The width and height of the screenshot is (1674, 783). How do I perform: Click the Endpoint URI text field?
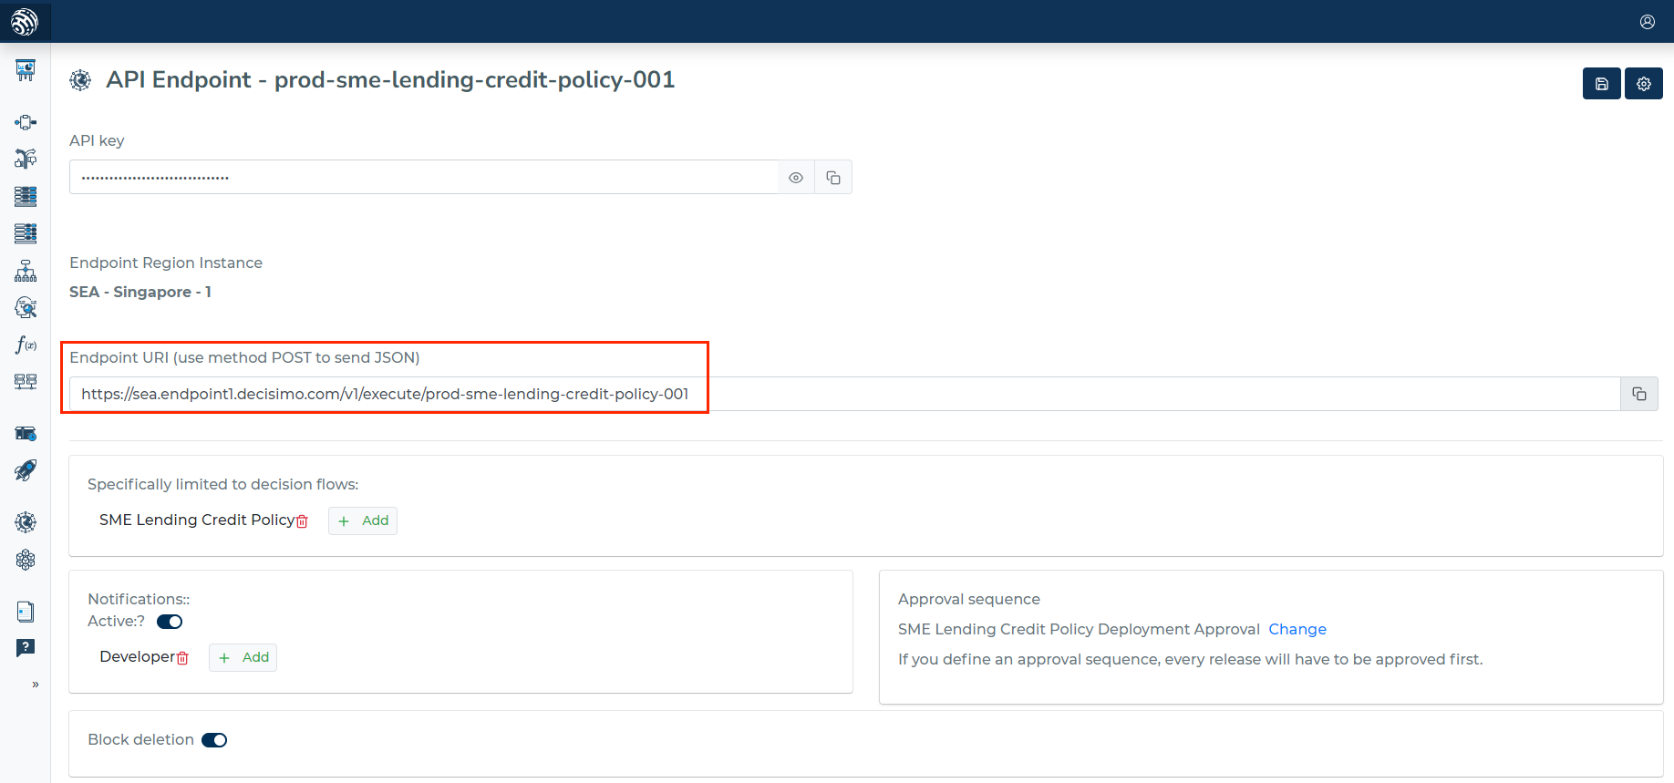point(845,394)
